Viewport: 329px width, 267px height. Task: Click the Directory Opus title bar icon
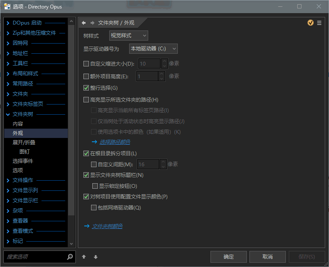pyautogui.click(x=7, y=6)
